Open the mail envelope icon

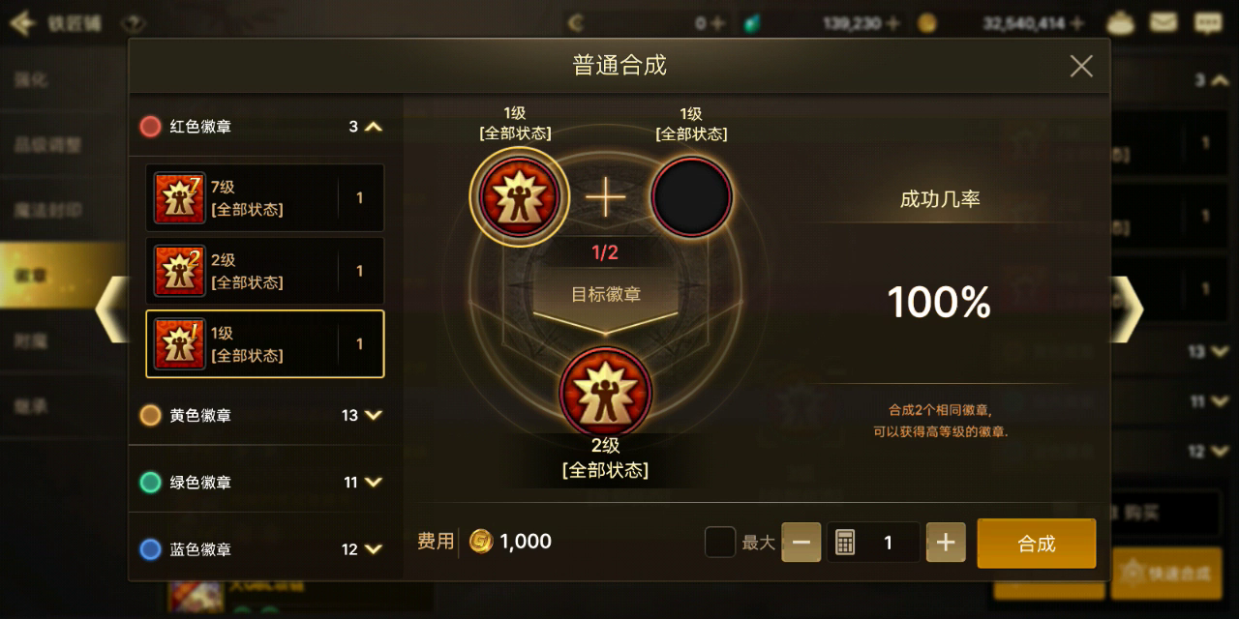click(x=1163, y=22)
